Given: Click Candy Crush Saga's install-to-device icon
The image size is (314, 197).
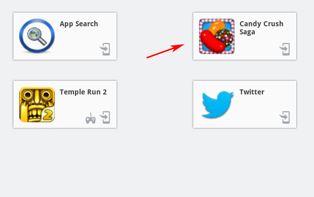Looking at the screenshot, I should (x=285, y=49).
